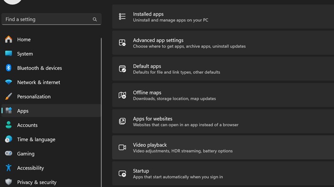
Task: Open Video playback settings
Action: tap(223, 148)
